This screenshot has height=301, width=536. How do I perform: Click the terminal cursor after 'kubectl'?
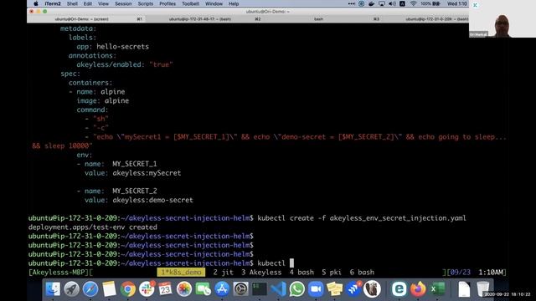(291, 263)
